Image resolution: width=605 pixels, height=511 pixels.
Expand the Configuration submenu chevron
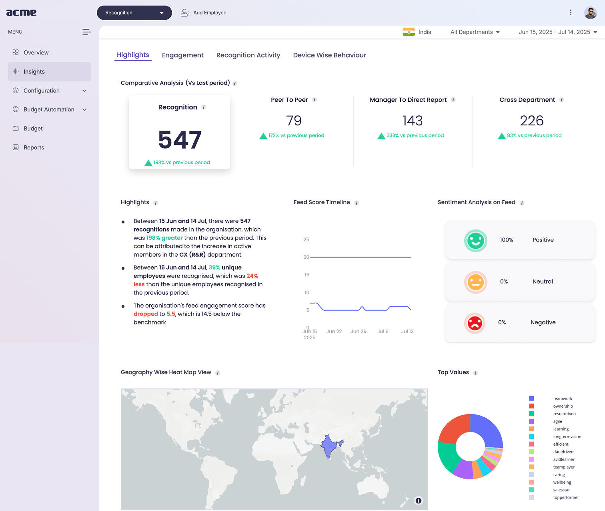pos(84,91)
